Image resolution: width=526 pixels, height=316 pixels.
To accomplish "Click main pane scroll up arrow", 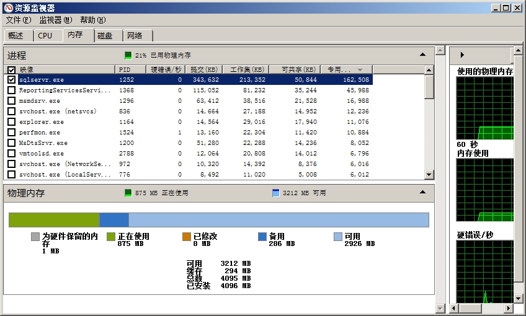I will tap(440, 51).
